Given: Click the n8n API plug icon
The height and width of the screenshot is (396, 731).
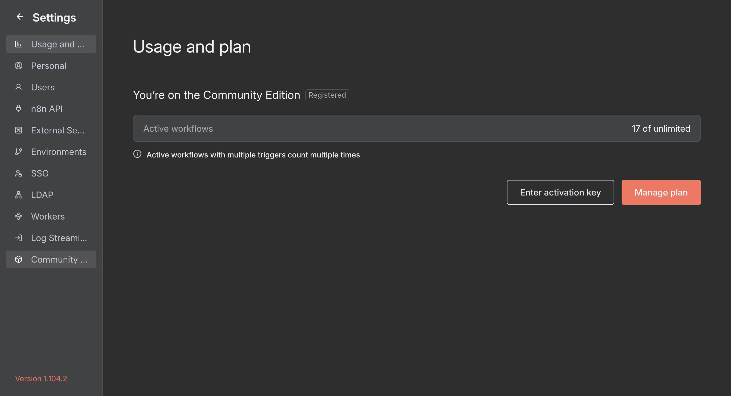Looking at the screenshot, I should coord(19,109).
